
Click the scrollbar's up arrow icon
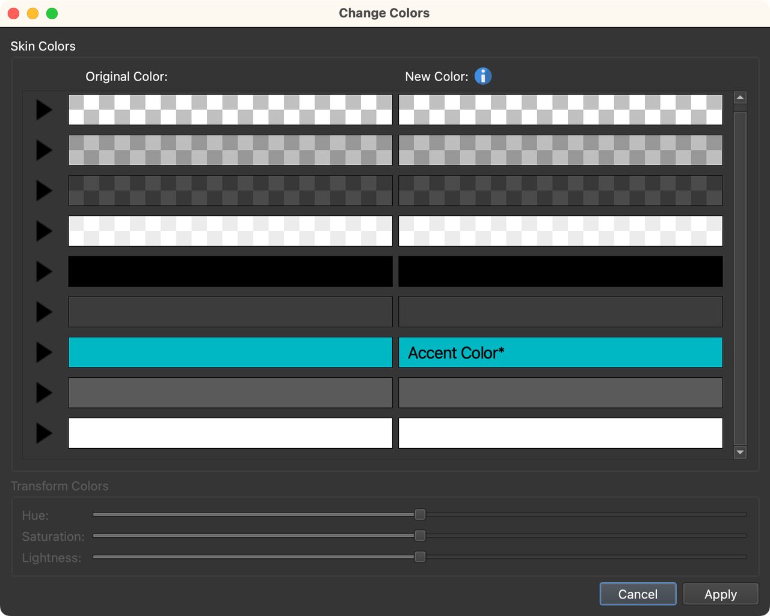[740, 97]
